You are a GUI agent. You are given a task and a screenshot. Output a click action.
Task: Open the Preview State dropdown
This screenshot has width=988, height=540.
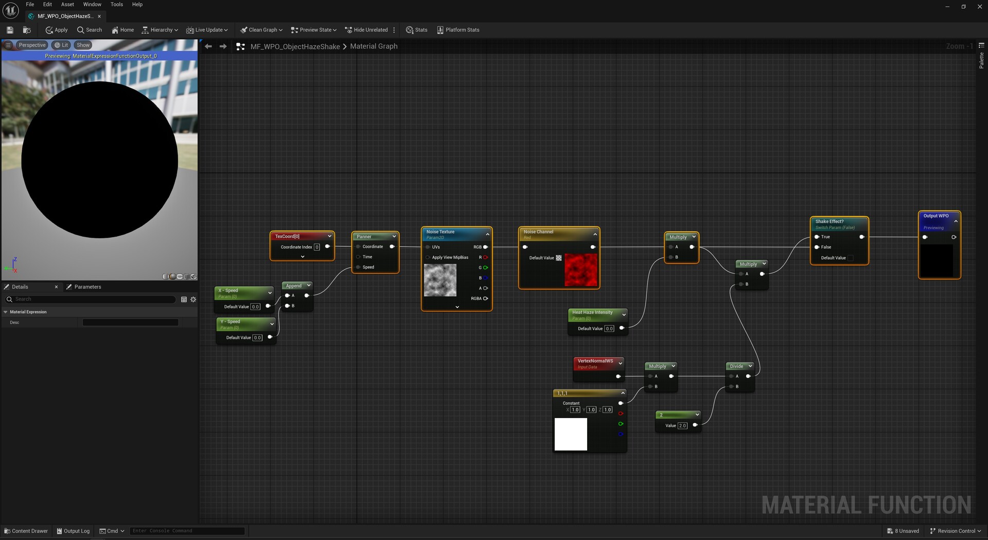(313, 30)
